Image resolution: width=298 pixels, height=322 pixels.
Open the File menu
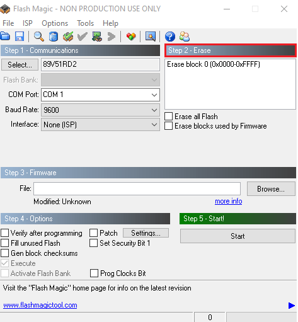tap(8, 23)
